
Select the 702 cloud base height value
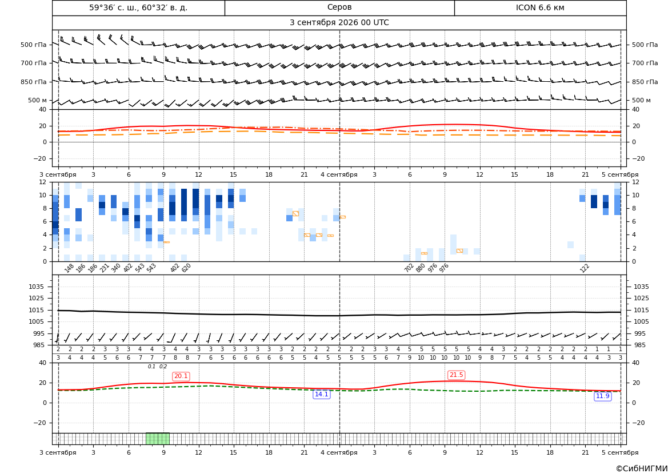[409, 268]
